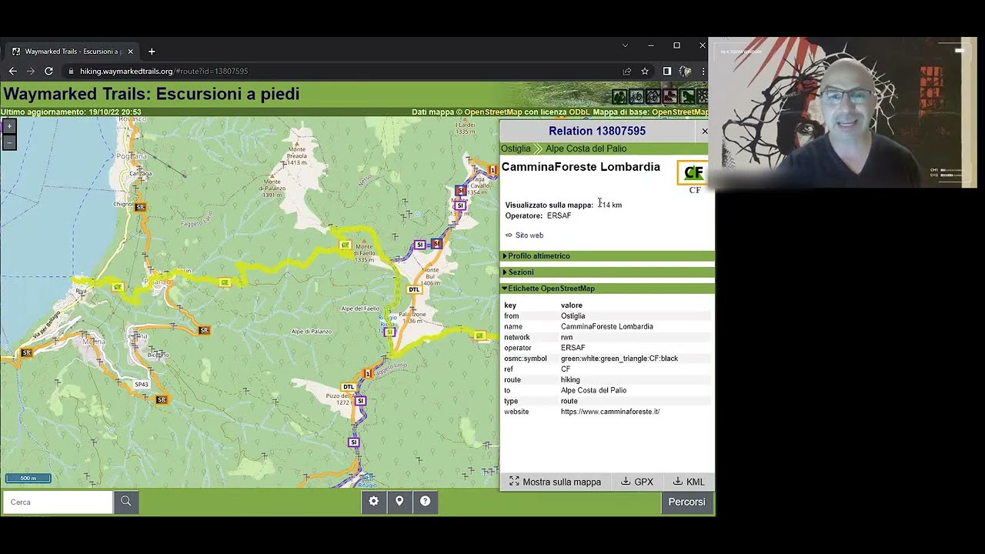
Task: Open the tab search dropdown chevron
Action: point(625,45)
